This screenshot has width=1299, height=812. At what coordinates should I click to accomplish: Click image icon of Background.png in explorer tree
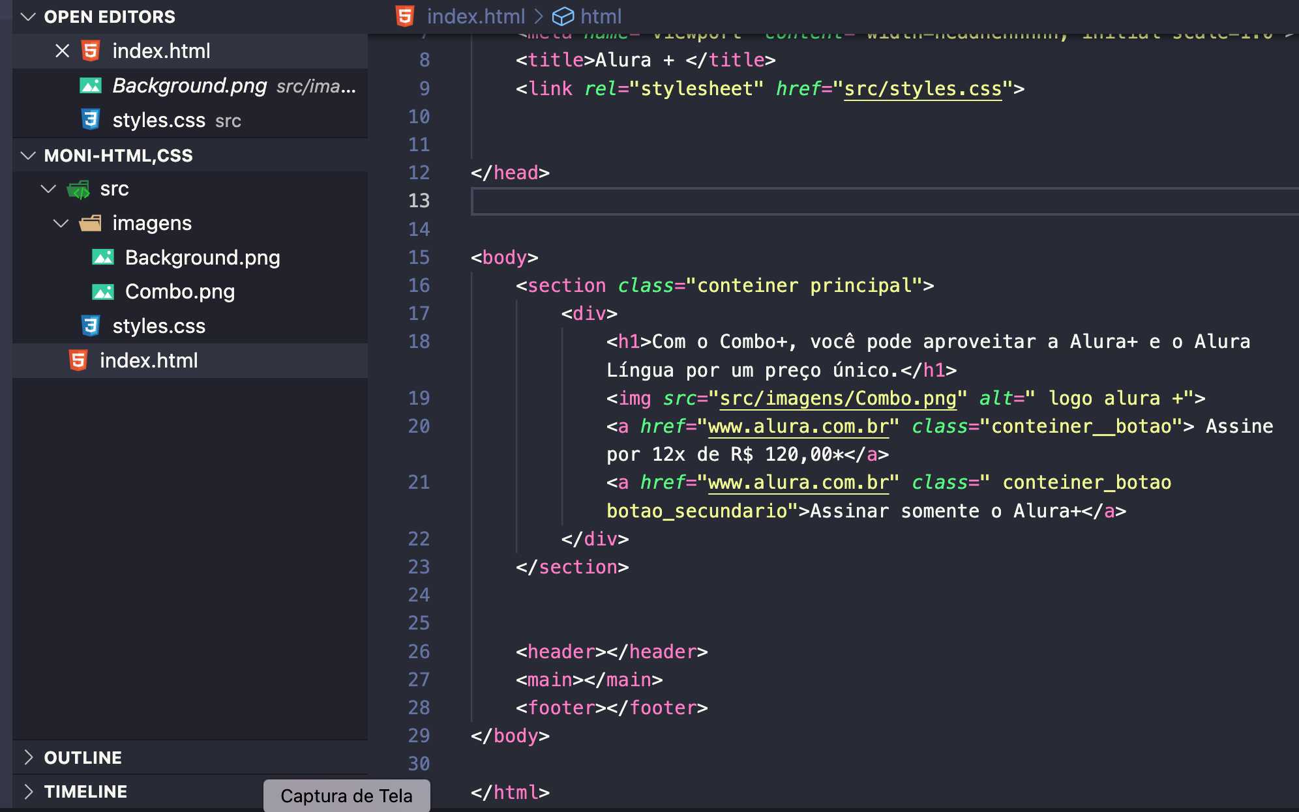(103, 257)
